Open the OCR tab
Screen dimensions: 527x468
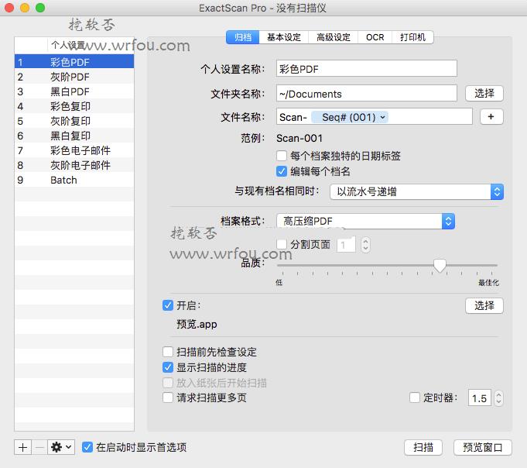375,37
